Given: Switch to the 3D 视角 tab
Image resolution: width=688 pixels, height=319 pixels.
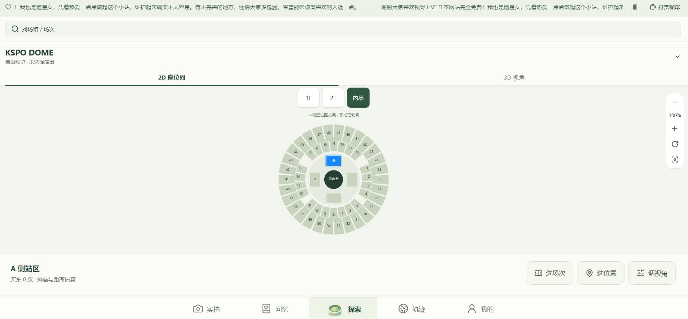Looking at the screenshot, I should click(514, 77).
